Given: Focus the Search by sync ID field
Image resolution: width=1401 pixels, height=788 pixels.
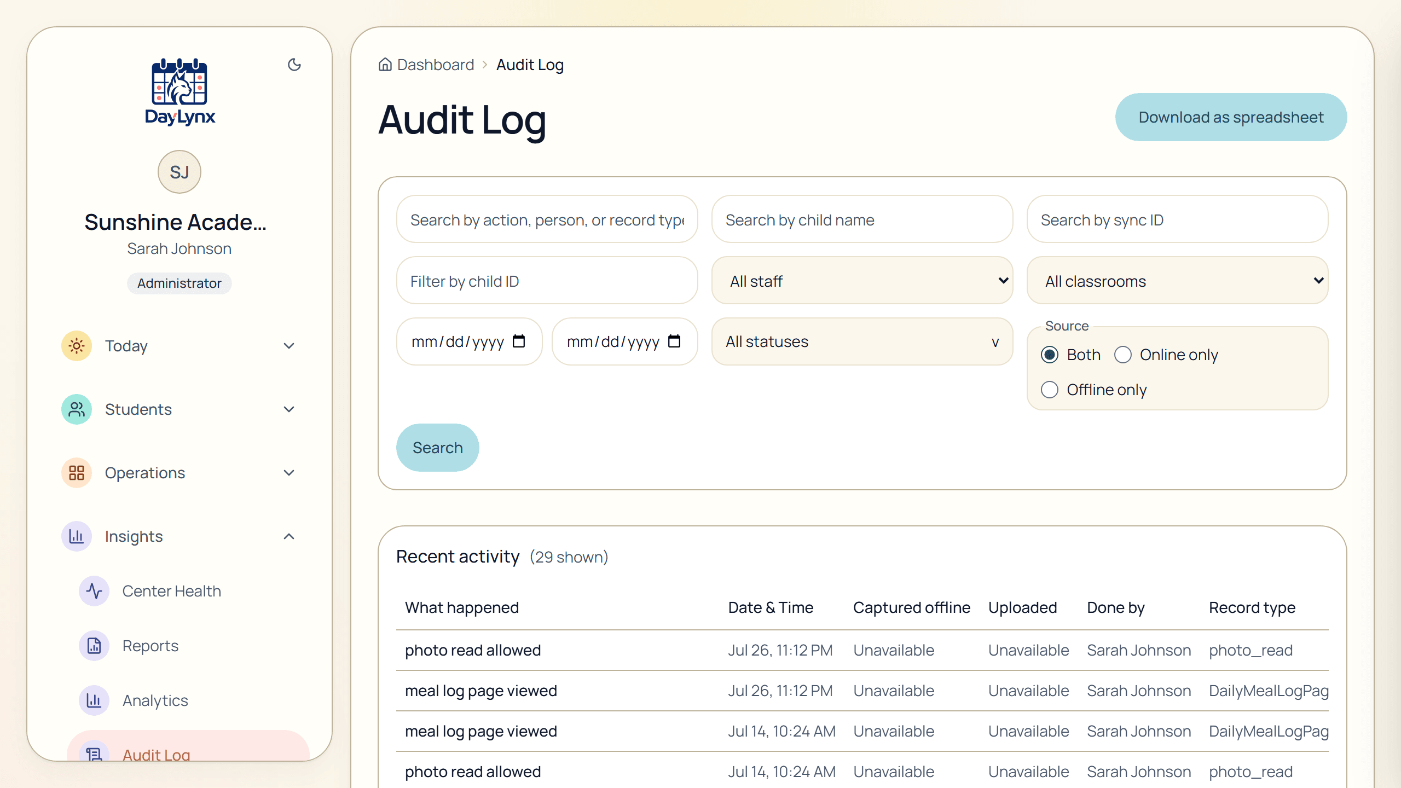Looking at the screenshot, I should point(1178,219).
